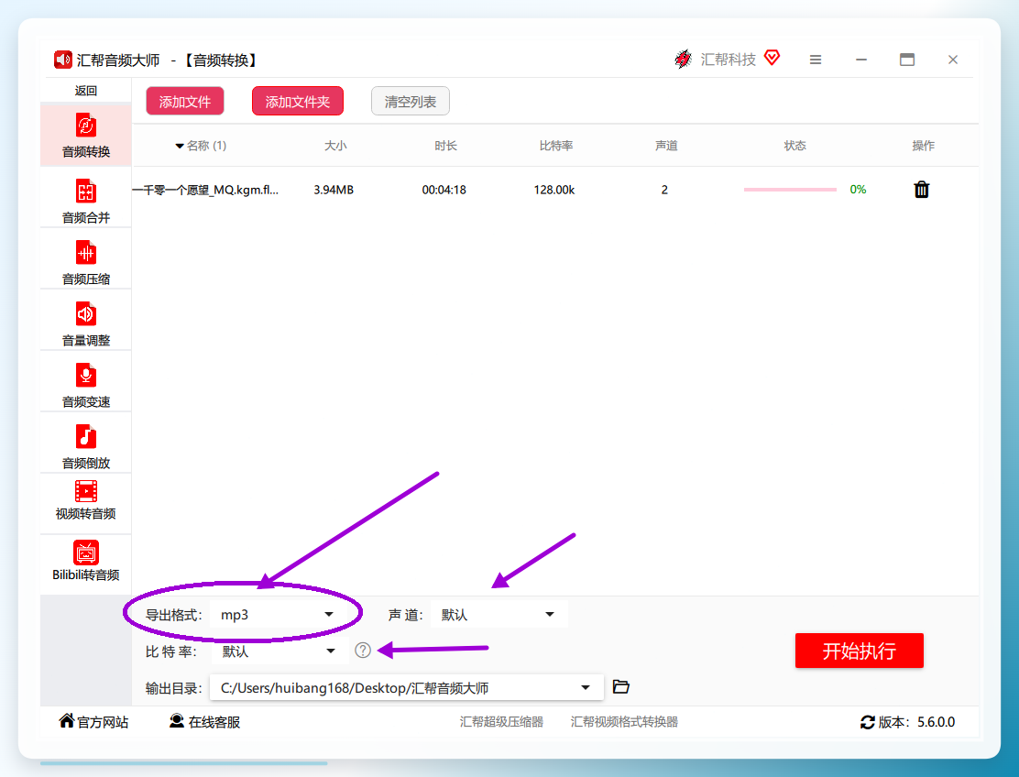Open the 汇帮超级压缩器 link
This screenshot has height=777, width=1019.
501,722
